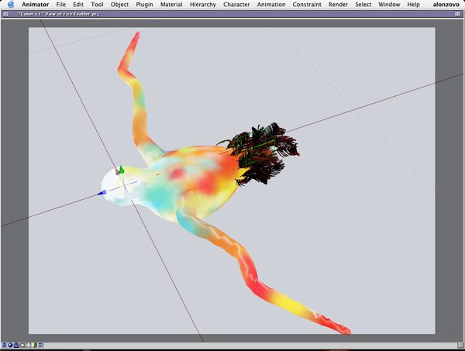Open the Plugin menu
Screen dimensions: 465x351
click(x=144, y=5)
